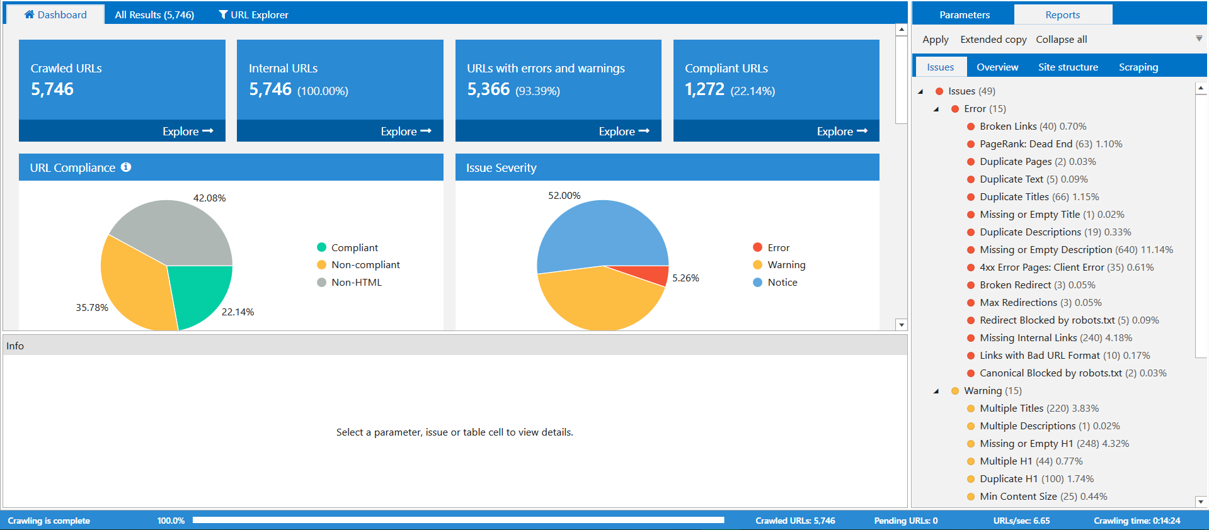Click the red dot beside Broken Links
The height and width of the screenshot is (530, 1209).
click(971, 127)
